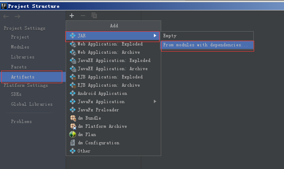
Task: Choose dm Platform Archive entry
Action: 113,127
